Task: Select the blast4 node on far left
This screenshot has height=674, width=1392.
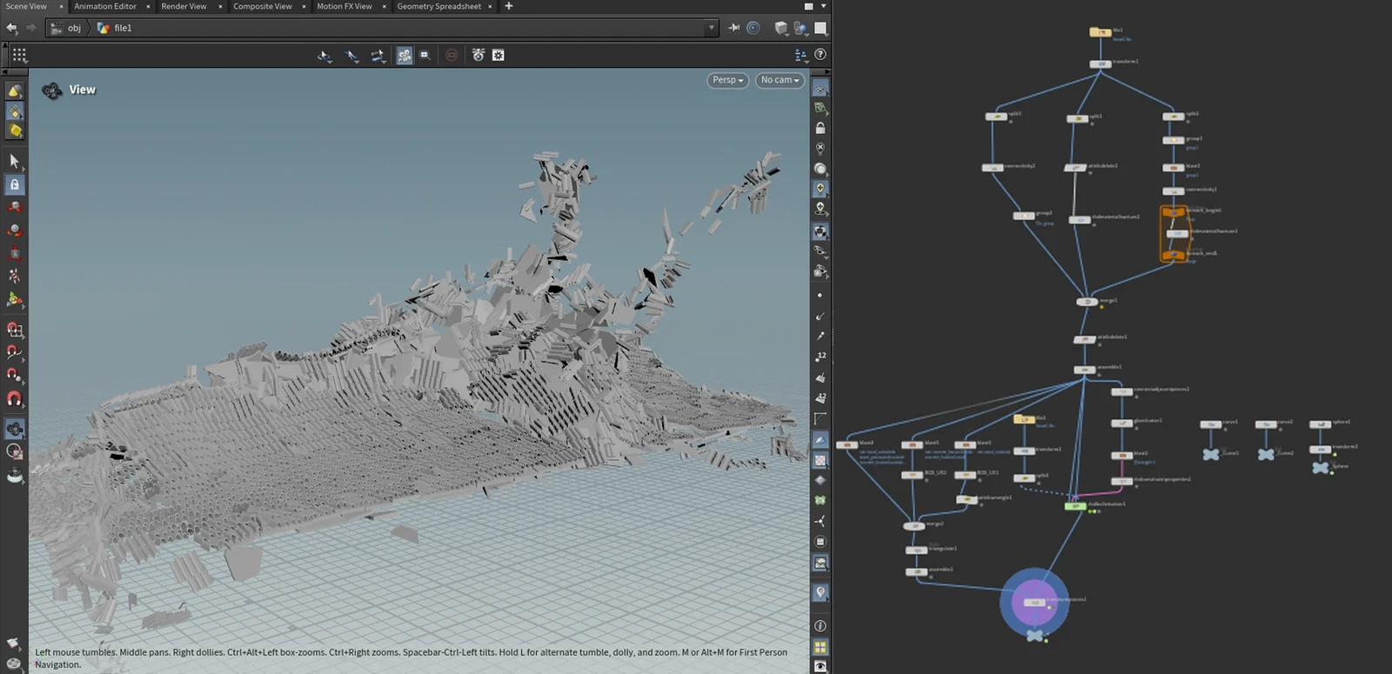Action: (x=847, y=444)
